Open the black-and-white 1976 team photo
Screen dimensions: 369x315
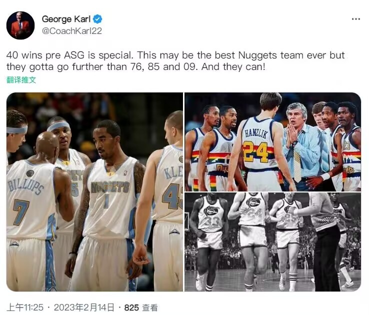272,242
